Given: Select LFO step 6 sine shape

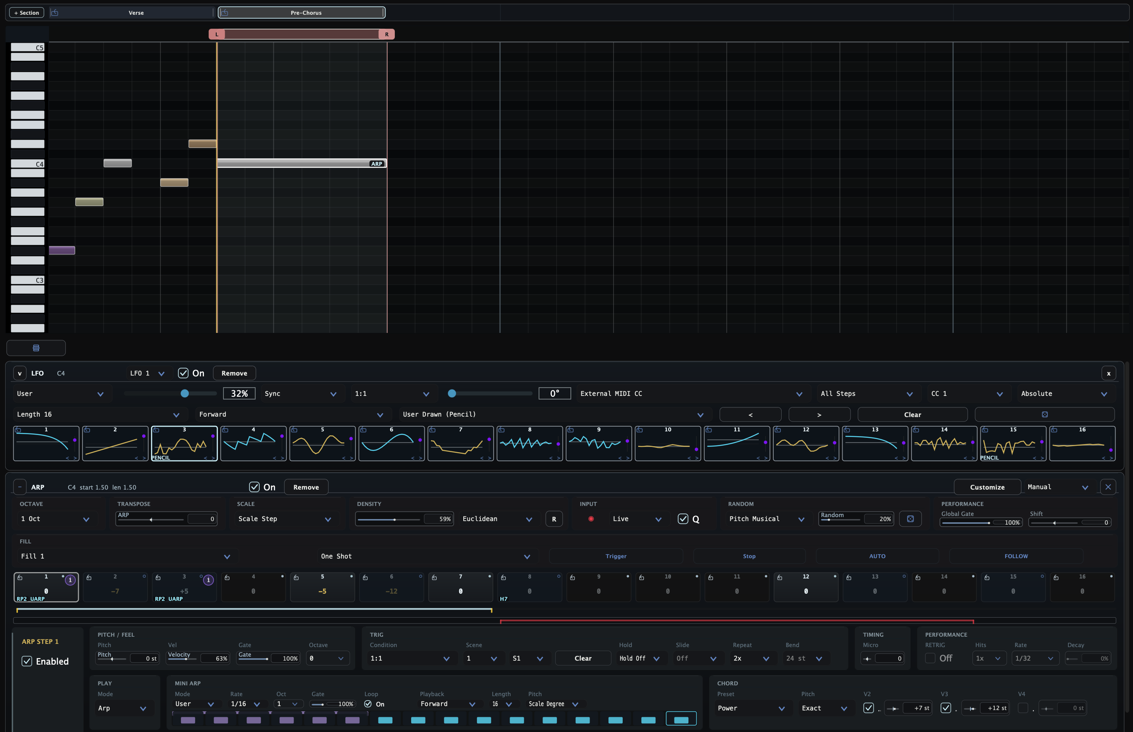Looking at the screenshot, I should point(391,444).
